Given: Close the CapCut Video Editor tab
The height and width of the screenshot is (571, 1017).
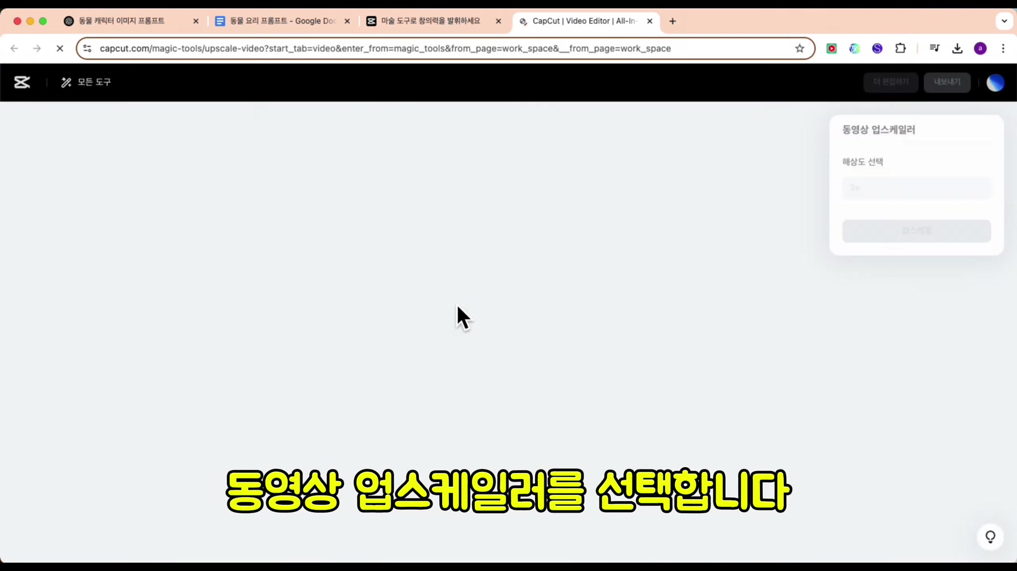Looking at the screenshot, I should click(x=650, y=21).
